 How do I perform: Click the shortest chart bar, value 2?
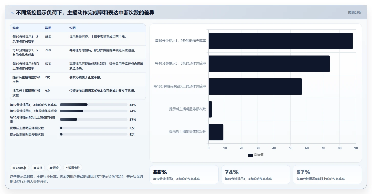pos(210,109)
